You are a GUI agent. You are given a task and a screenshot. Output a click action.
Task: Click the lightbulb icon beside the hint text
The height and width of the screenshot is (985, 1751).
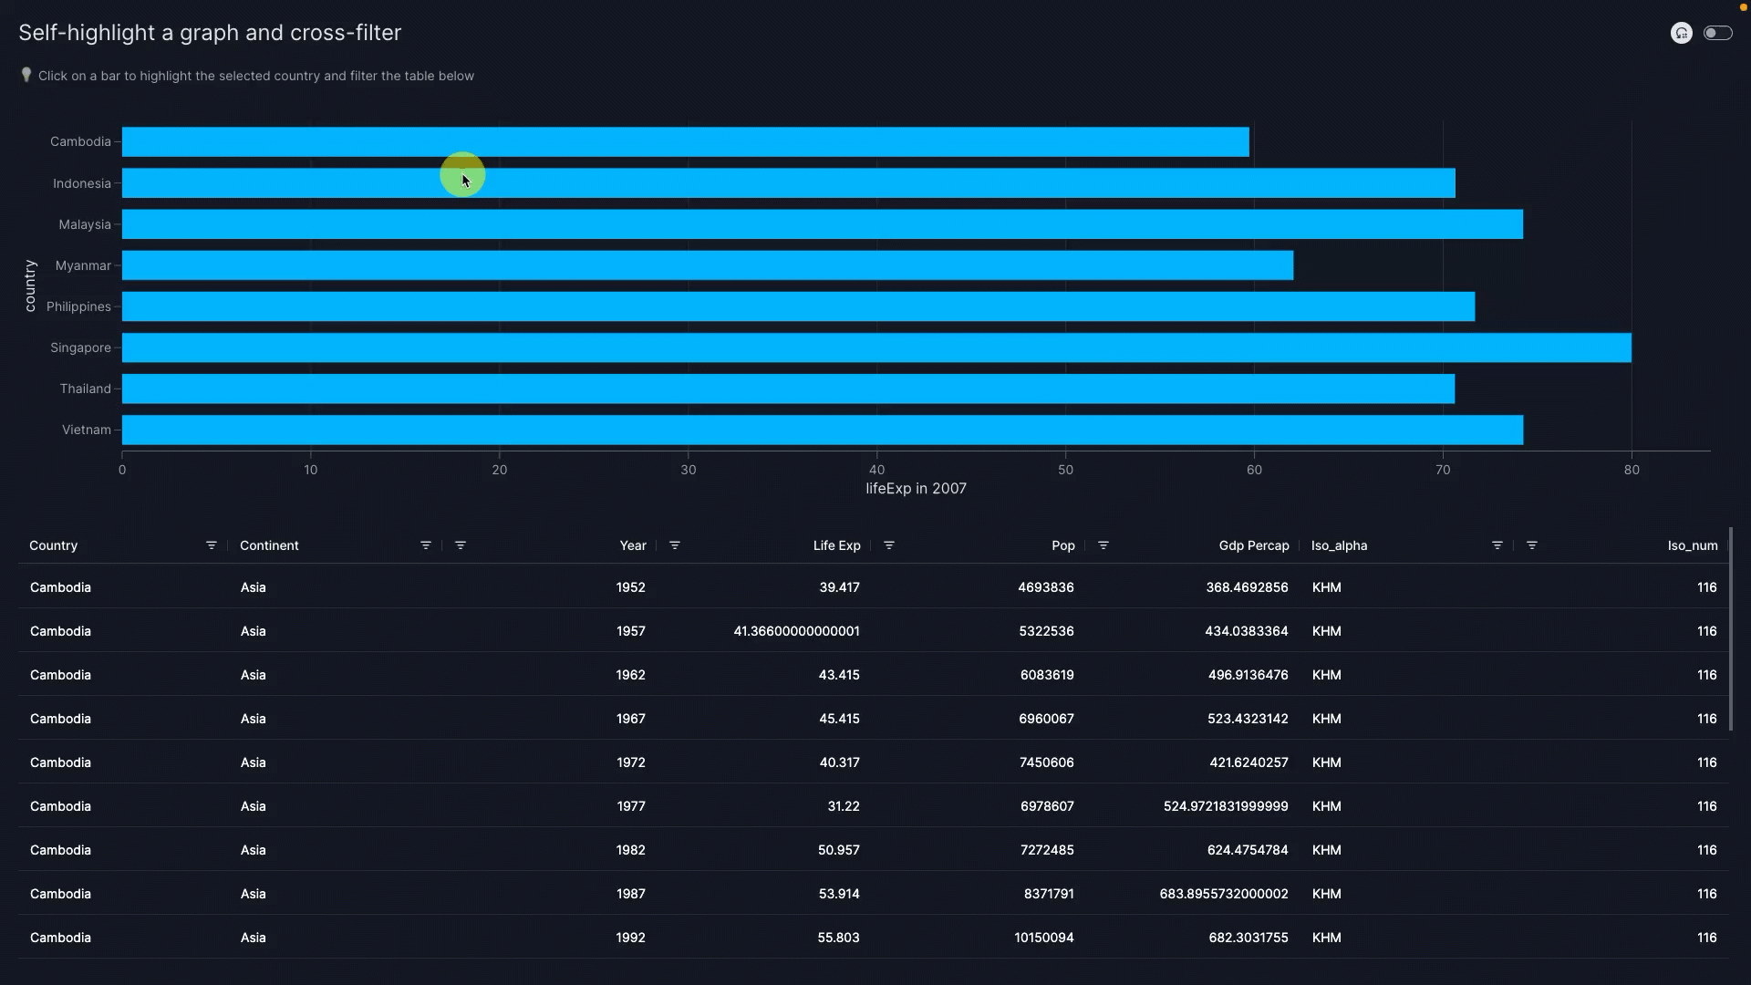pyautogui.click(x=26, y=75)
